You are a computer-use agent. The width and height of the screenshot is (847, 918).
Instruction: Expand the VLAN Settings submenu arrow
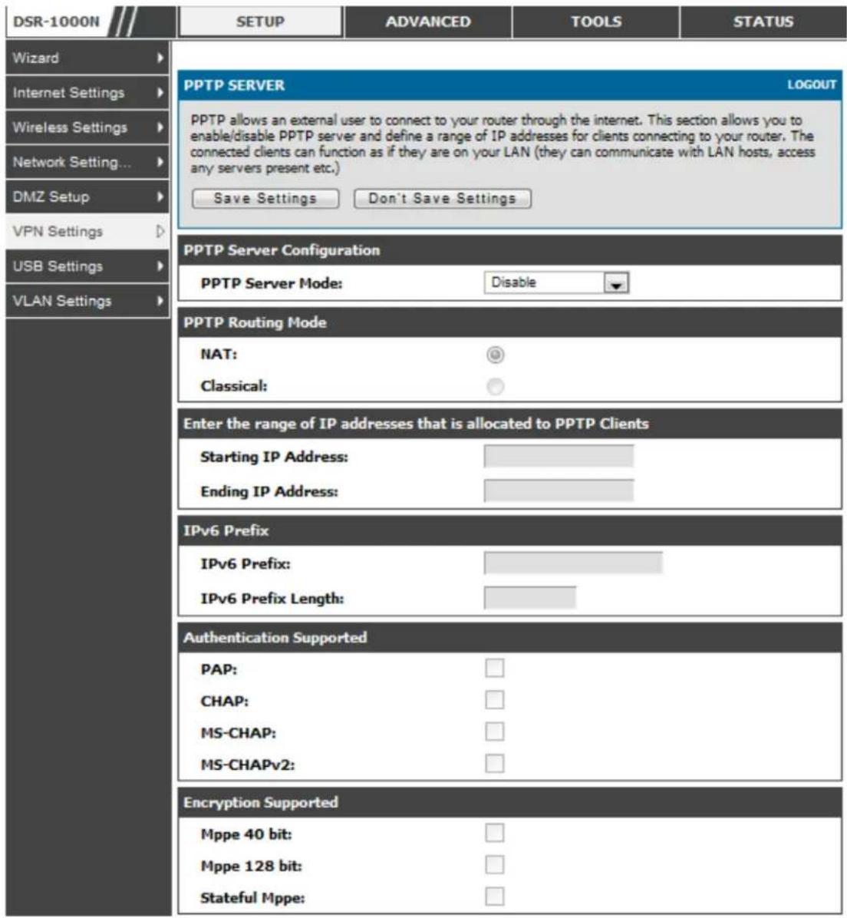[x=160, y=301]
